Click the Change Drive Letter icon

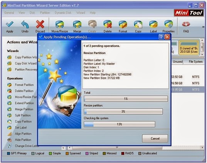point(9,146)
